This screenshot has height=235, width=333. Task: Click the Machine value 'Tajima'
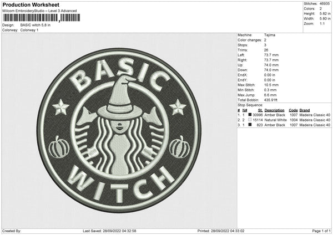[x=270, y=35]
